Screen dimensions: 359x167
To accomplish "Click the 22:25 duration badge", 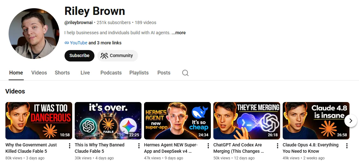I will (x=134, y=135).
